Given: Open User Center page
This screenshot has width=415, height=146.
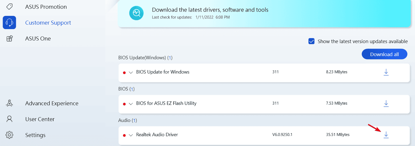Looking at the screenshot, I should [x=40, y=119].
